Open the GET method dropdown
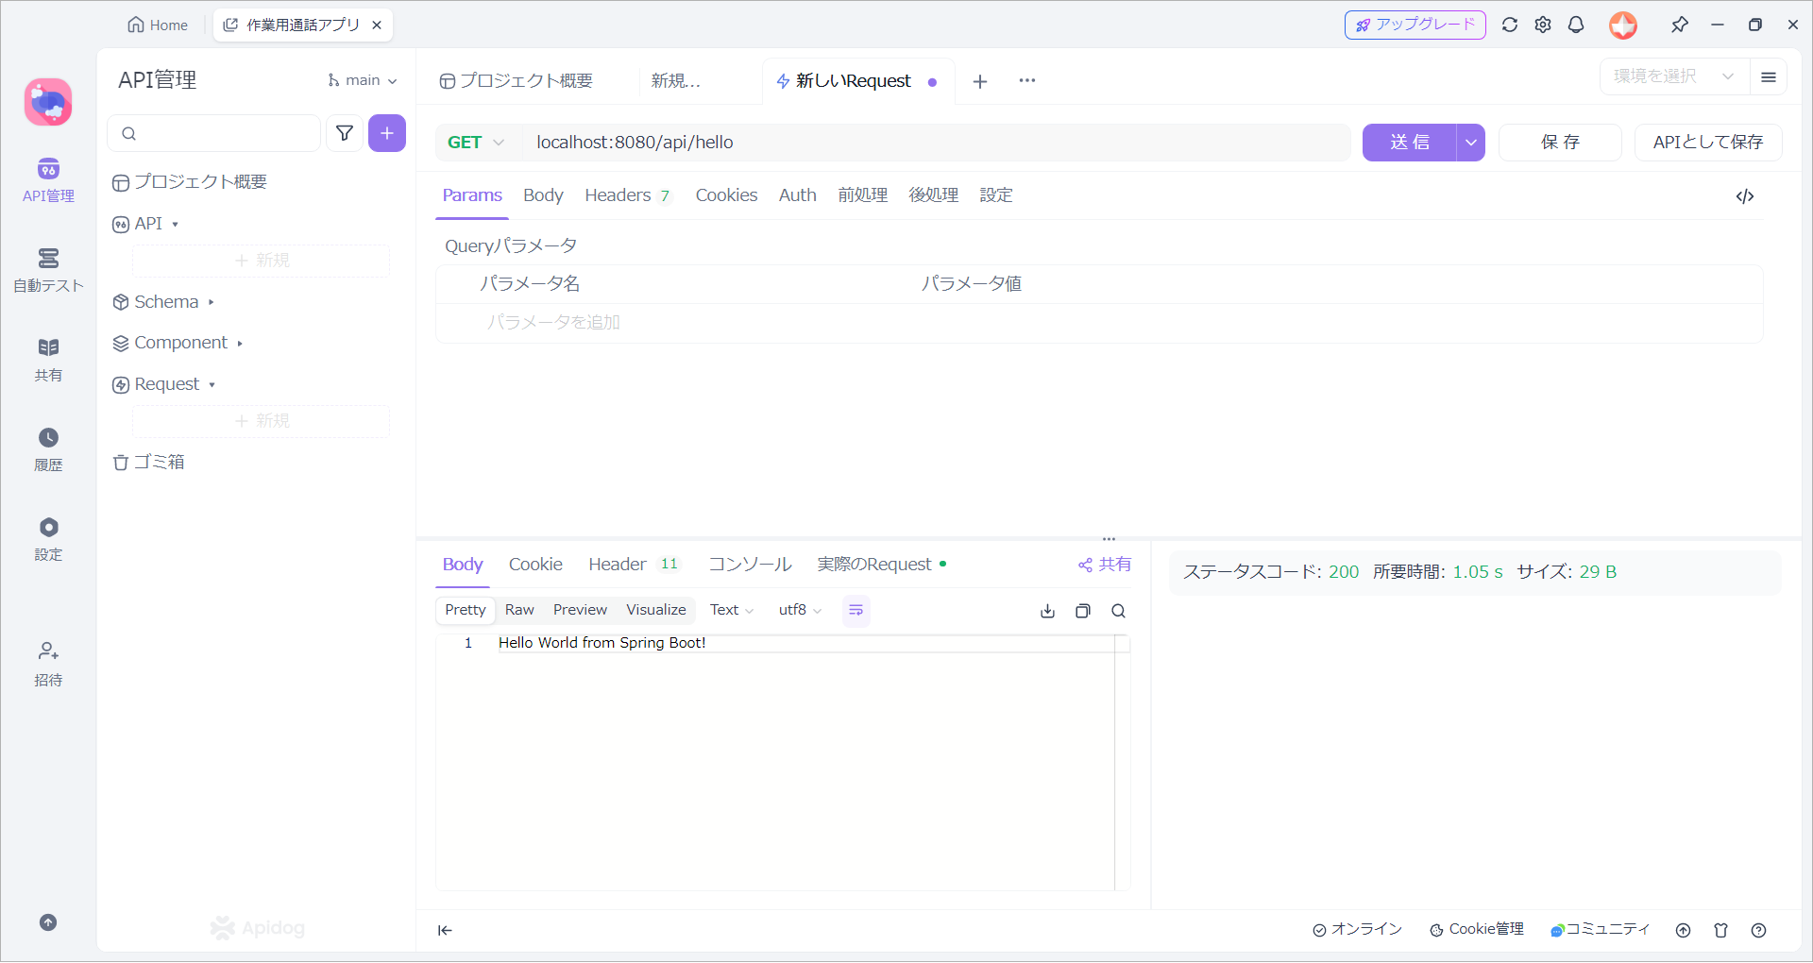This screenshot has height=963, width=1813. 475,143
